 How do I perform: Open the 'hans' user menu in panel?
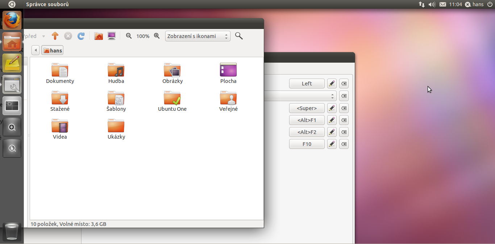[x=475, y=4]
